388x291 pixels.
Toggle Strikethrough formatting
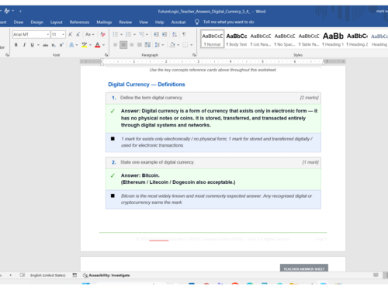click(45, 45)
